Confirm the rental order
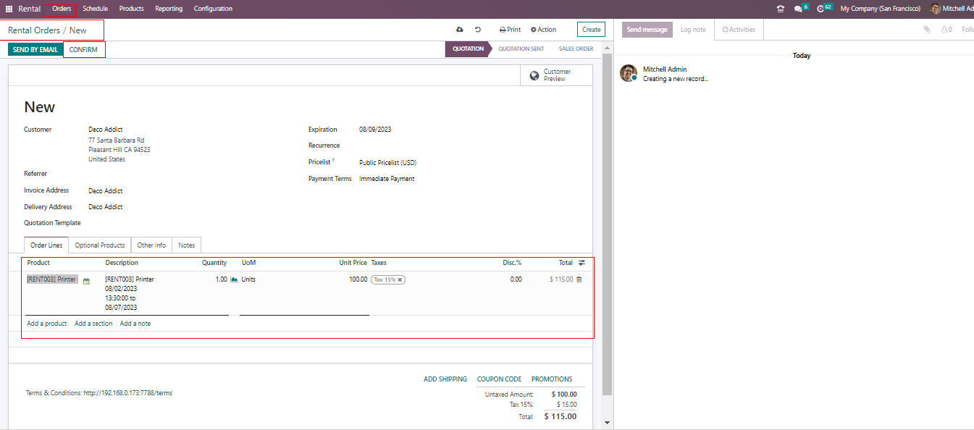The height and width of the screenshot is (430, 974). click(x=83, y=50)
